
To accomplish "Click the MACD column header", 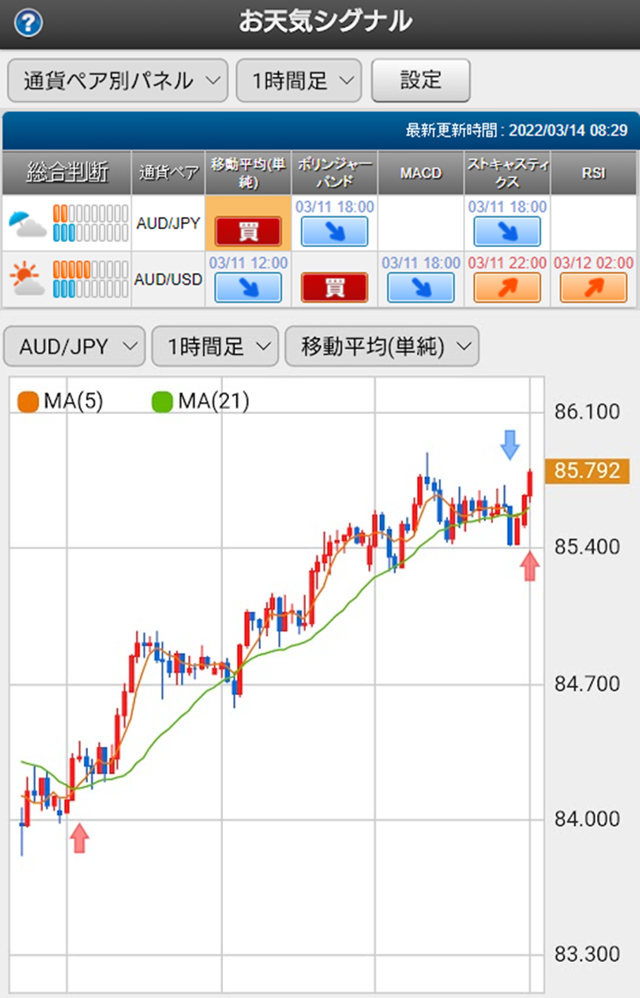I will [420, 173].
